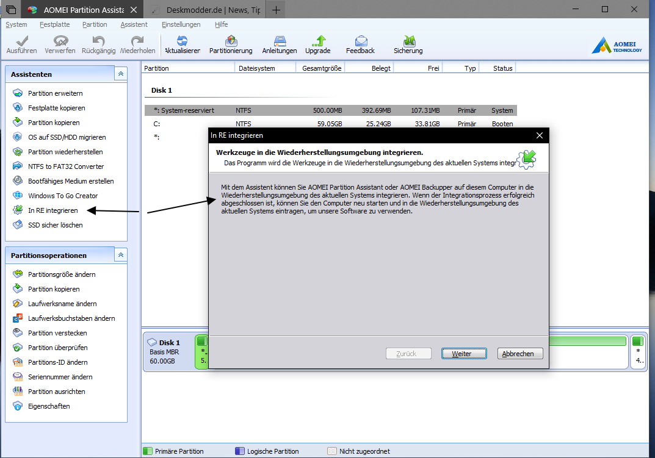Click the Nicht zugeordnet legend swatch
The width and height of the screenshot is (655, 458).
point(332,451)
